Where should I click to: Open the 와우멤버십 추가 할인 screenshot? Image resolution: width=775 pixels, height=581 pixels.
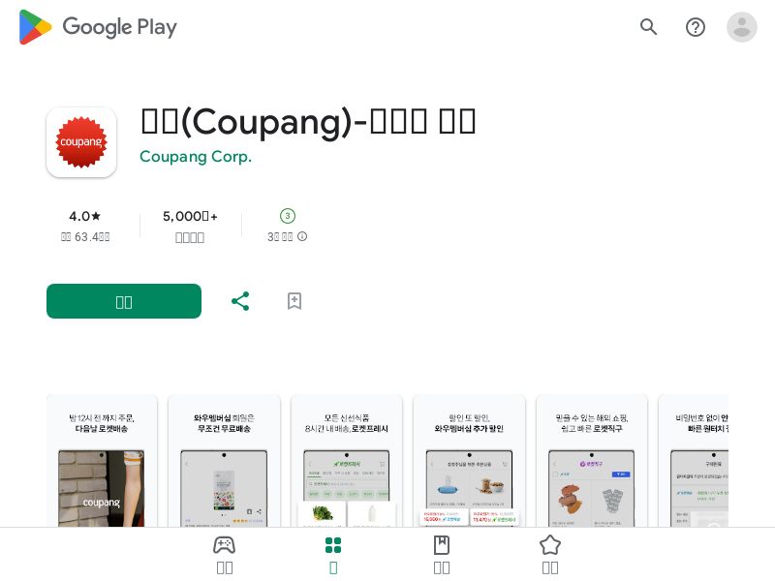tap(469, 461)
